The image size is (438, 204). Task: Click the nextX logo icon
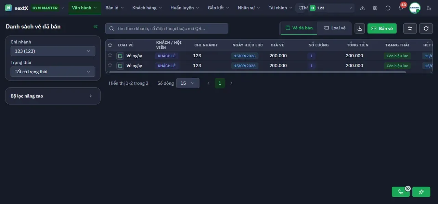tap(9, 8)
